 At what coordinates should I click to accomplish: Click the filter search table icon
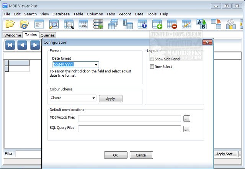69,24
